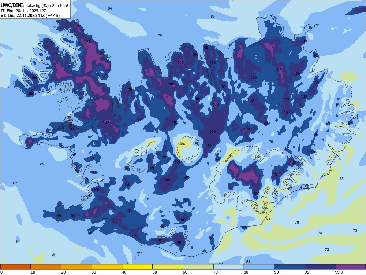Viewport: 366px width, 275px height.
Task: Click the humidity value '73' on the map
Action: tap(355, 230)
